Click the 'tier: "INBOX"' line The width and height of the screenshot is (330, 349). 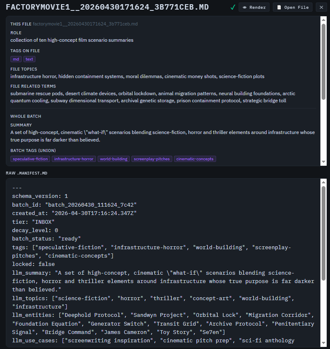coord(33,222)
